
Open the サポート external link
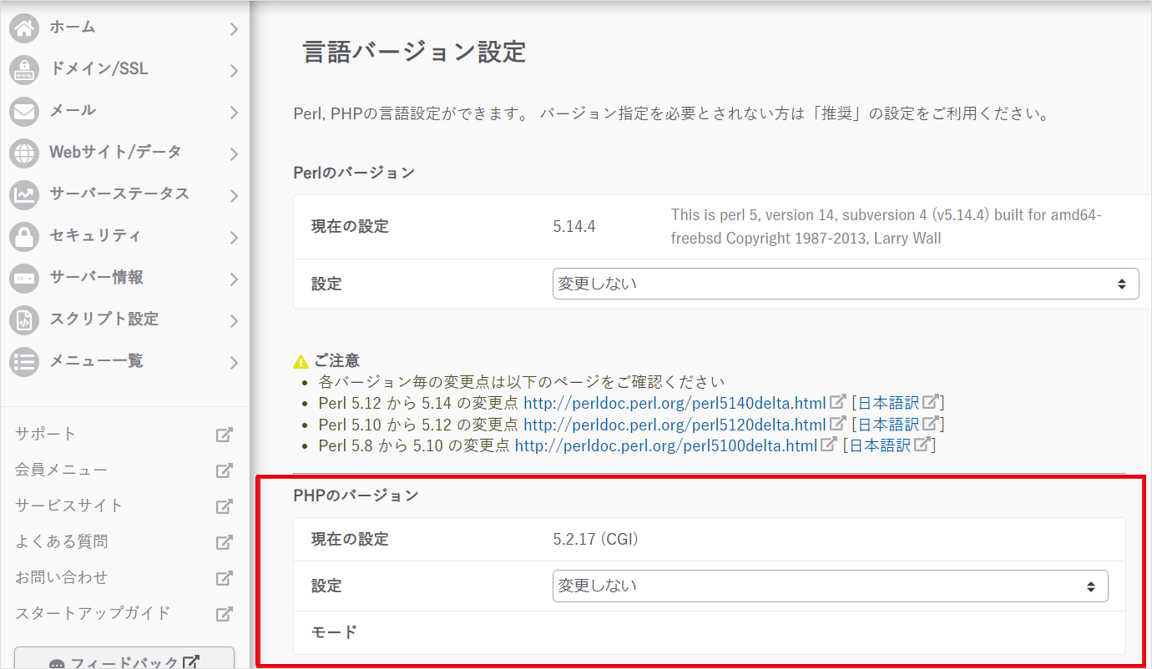click(46, 434)
